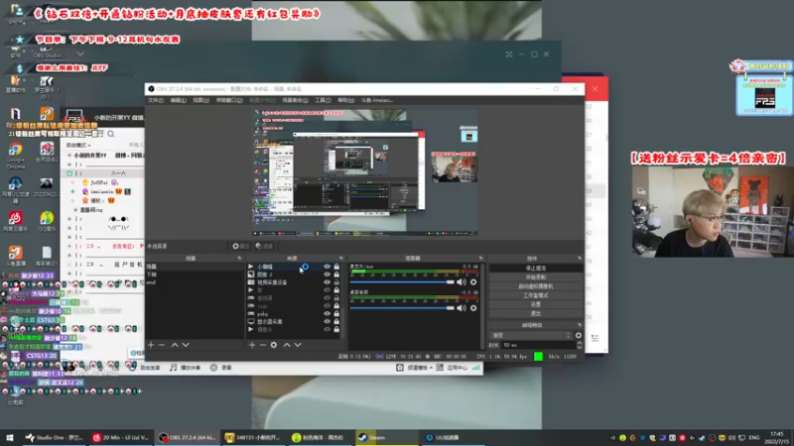
Task: Open the 编辑 menu in OBS
Action: coord(178,100)
